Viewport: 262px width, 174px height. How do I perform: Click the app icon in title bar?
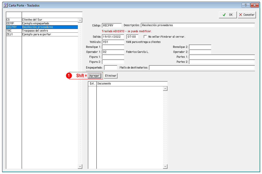click(5, 5)
